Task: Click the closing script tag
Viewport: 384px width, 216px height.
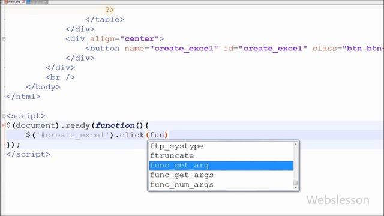Action: pyautogui.click(x=28, y=154)
